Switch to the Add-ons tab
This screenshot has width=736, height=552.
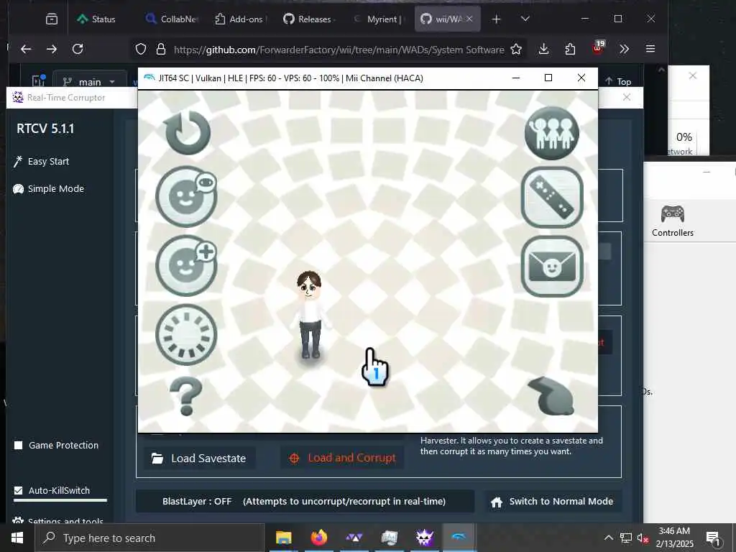(x=240, y=19)
